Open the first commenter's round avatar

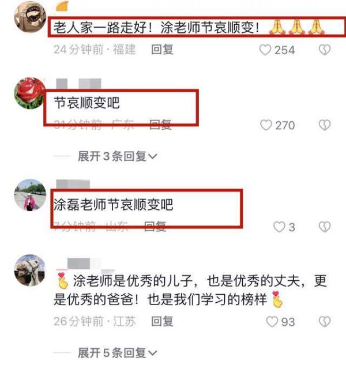coord(30,17)
